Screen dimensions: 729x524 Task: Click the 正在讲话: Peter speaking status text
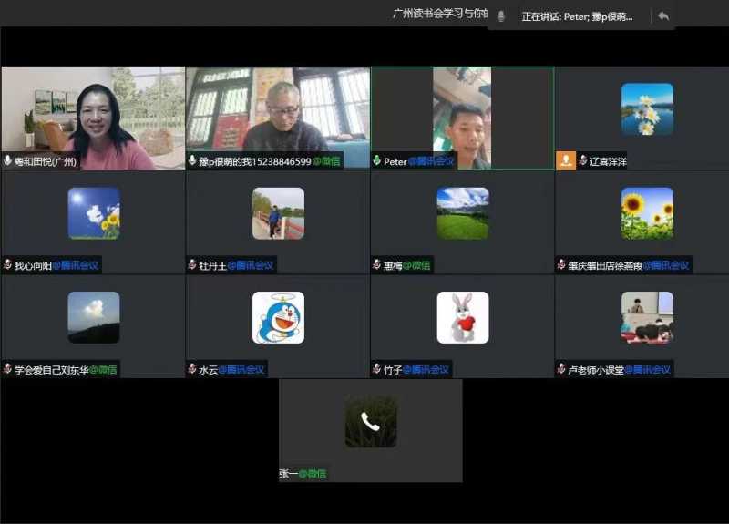[576, 16]
